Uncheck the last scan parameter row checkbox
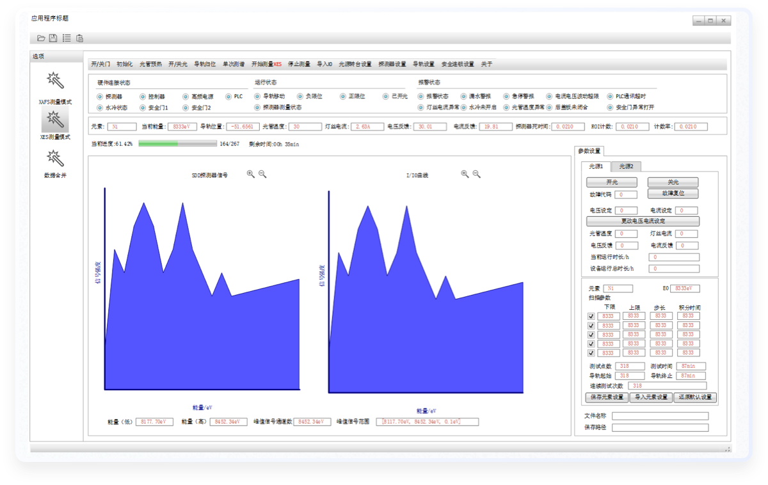The height and width of the screenshot is (485, 768). pos(591,353)
